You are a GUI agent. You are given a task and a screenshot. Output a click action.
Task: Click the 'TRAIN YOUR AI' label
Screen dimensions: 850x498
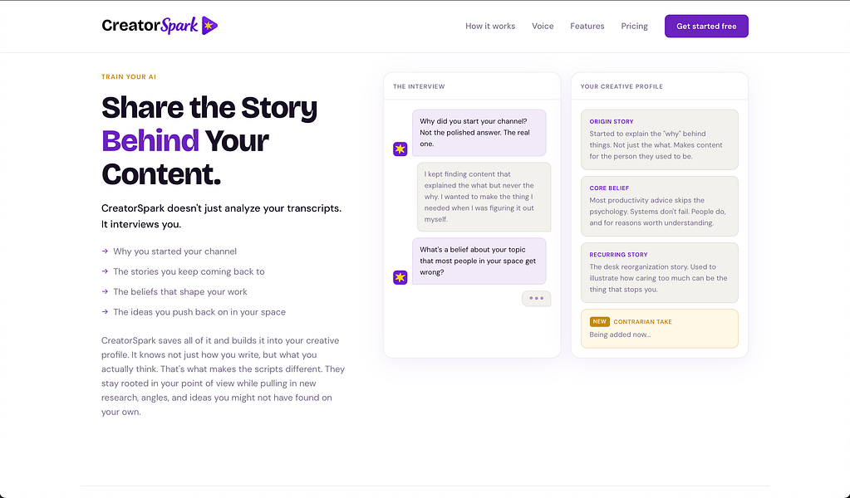point(129,77)
